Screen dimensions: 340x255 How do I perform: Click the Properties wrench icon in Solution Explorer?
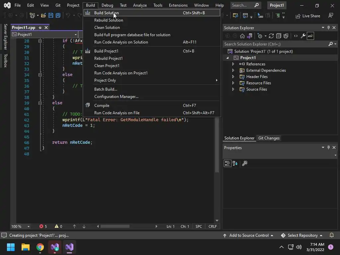tap(303, 36)
